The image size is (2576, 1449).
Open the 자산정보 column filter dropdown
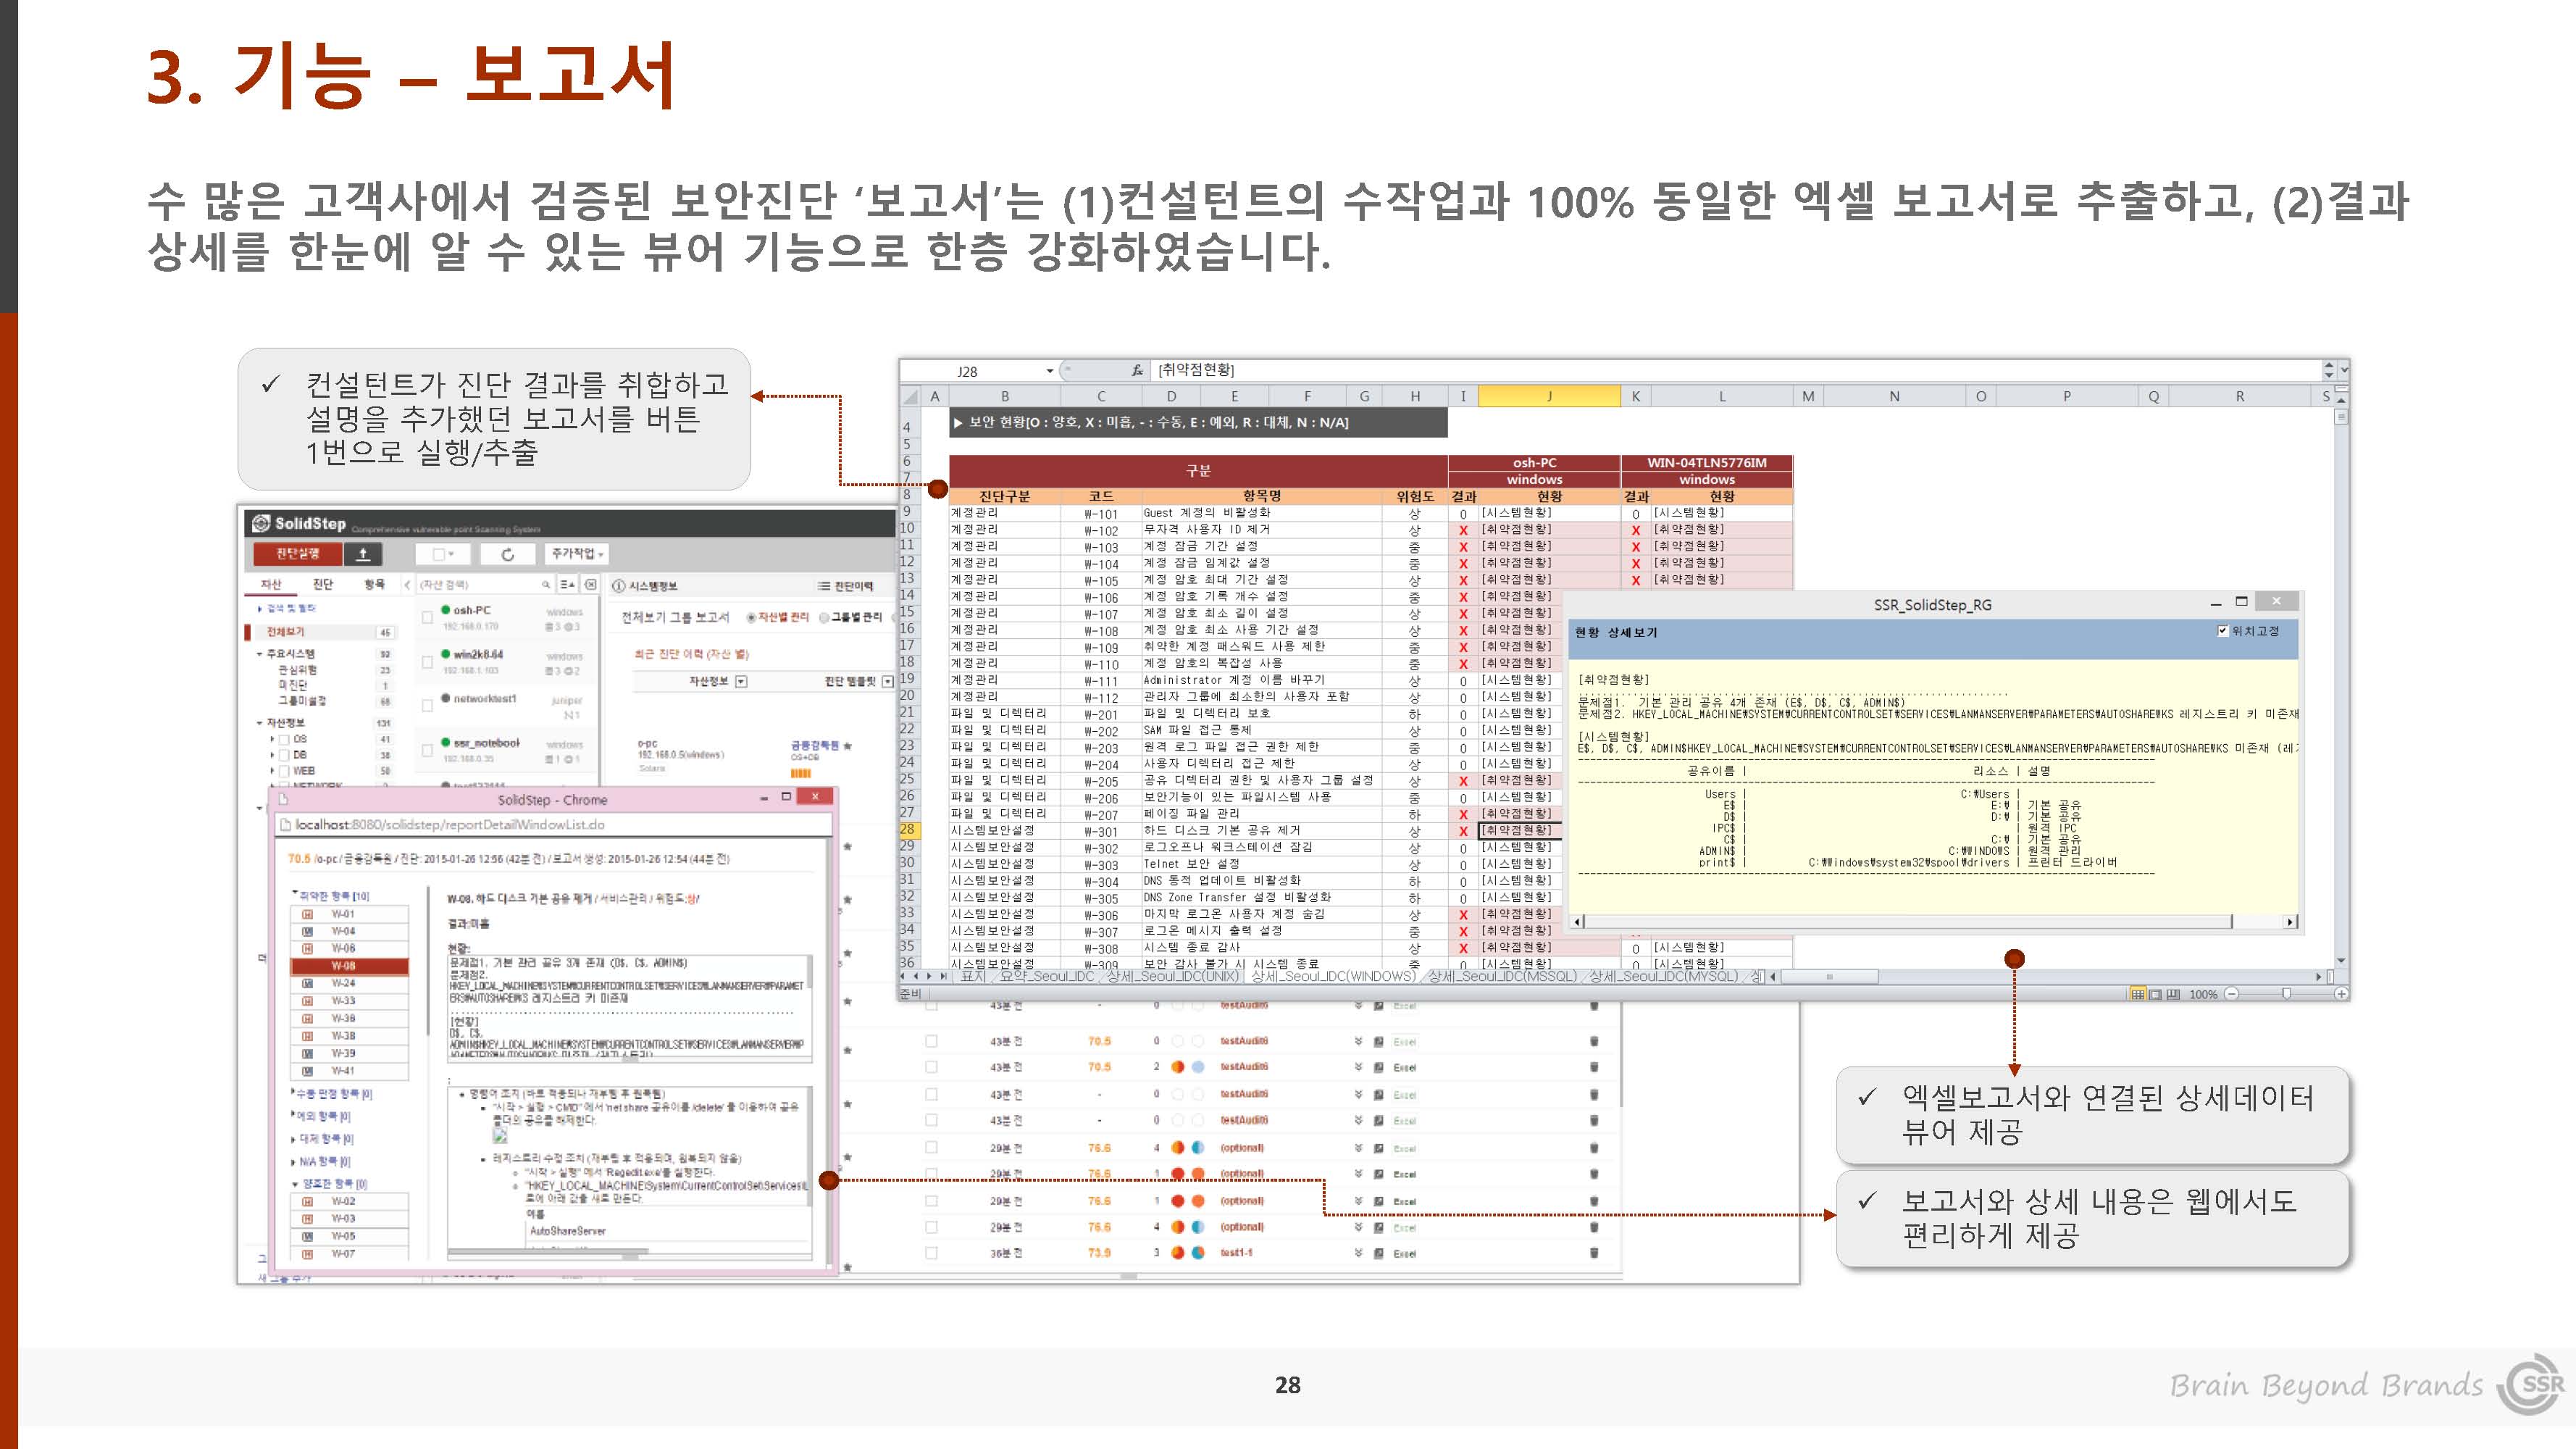tap(741, 682)
